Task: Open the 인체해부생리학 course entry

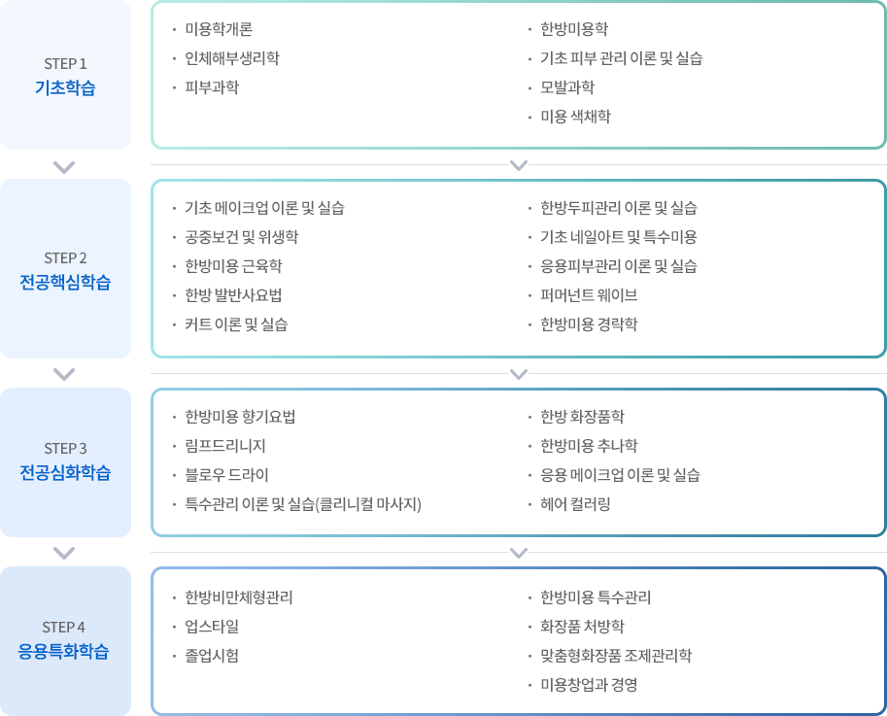Action: pos(232,58)
